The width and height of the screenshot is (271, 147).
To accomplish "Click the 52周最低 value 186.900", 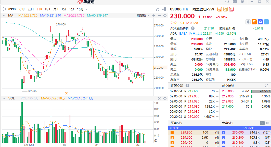I will [x=230, y=69].
